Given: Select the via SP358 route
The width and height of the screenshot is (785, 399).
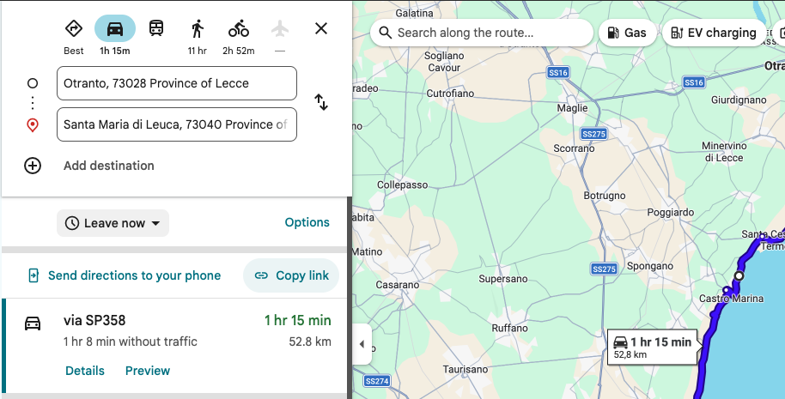Looking at the screenshot, I should tap(174, 346).
